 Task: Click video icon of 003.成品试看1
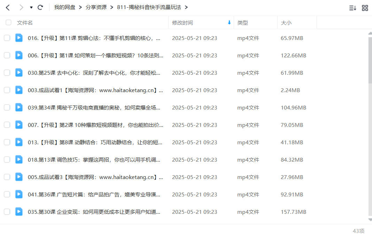click(x=19, y=90)
